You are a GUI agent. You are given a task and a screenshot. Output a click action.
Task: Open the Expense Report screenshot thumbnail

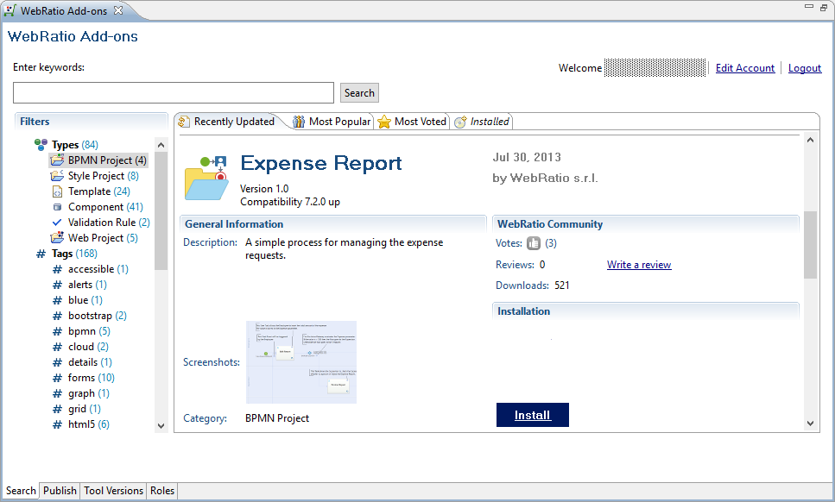coord(300,362)
